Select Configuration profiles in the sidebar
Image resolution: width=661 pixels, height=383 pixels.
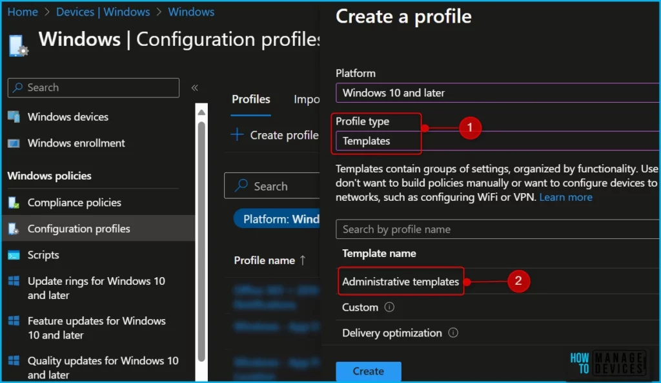pos(99,229)
